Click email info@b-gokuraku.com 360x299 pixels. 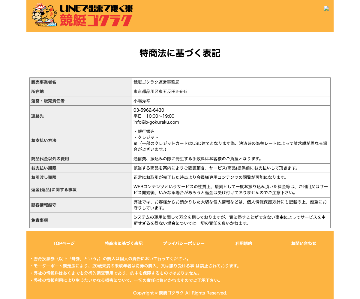point(156,122)
